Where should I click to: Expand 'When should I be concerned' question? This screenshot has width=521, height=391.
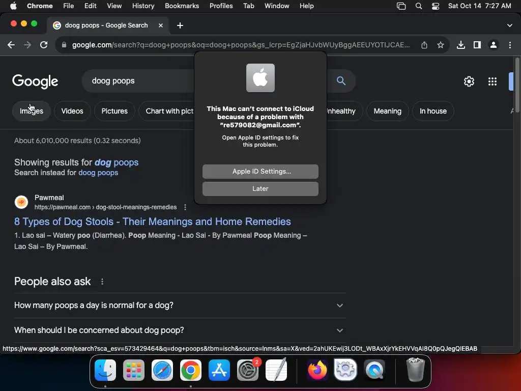[180, 330]
